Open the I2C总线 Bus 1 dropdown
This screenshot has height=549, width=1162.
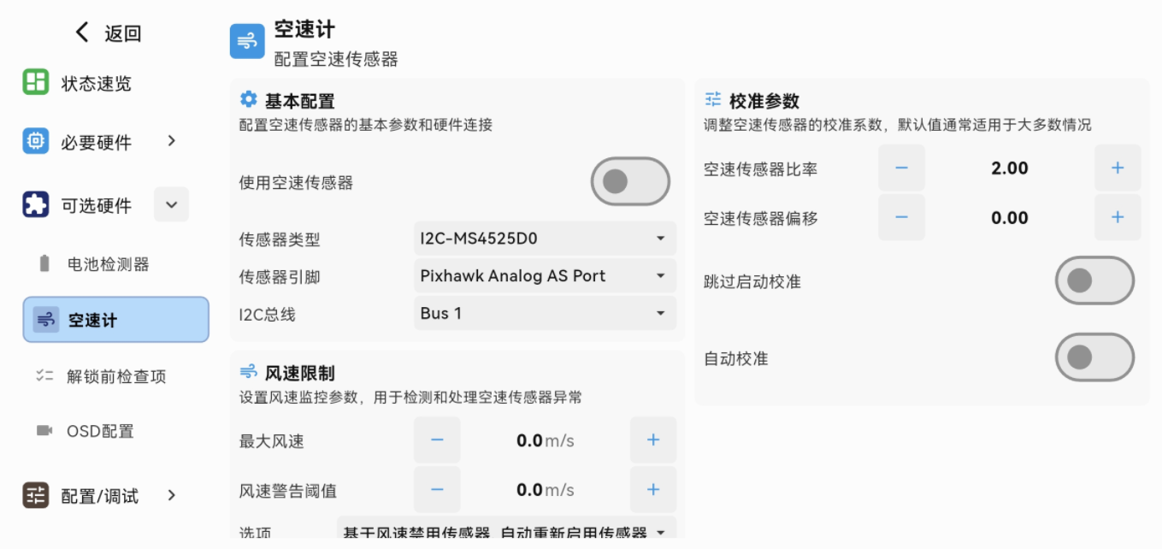pyautogui.click(x=544, y=314)
